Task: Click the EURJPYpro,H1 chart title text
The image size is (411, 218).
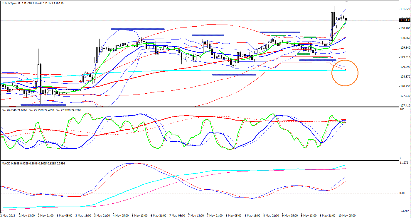Action: click(x=11, y=3)
